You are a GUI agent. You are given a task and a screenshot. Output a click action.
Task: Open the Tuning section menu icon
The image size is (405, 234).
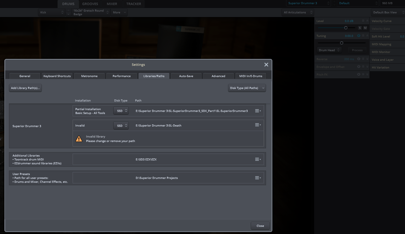363,36
